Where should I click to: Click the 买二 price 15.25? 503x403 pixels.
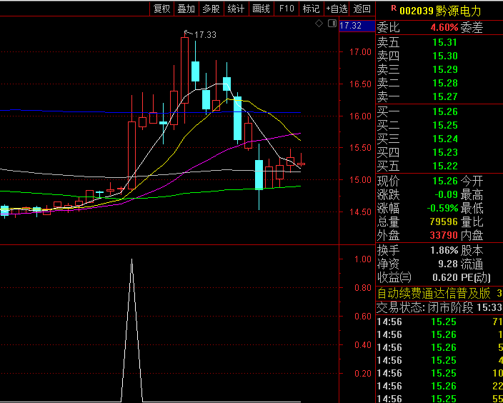[444, 125]
